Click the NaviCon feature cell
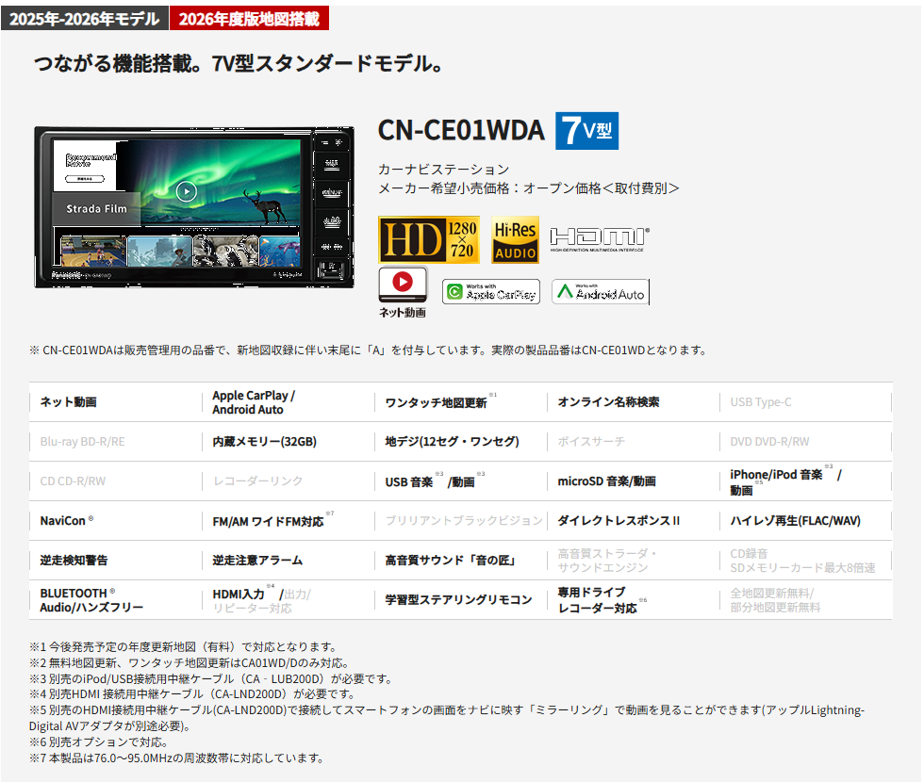This screenshot has width=924, height=782. [x=115, y=520]
